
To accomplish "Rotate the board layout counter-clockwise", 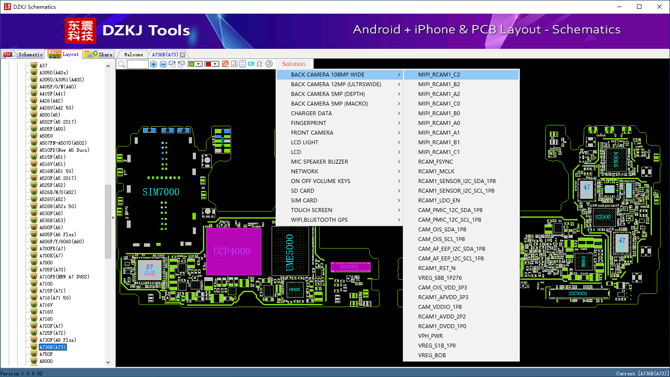I will pyautogui.click(x=181, y=64).
